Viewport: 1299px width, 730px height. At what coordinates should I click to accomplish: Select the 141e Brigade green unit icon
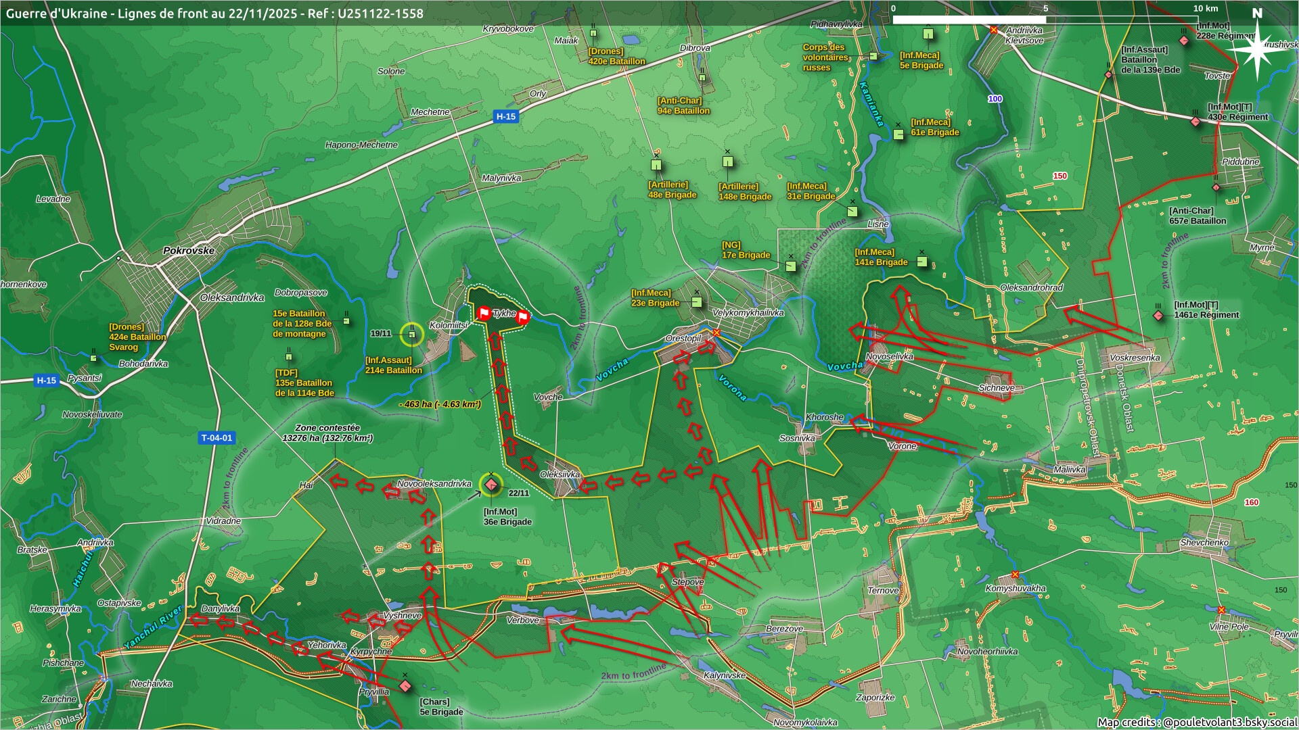click(x=921, y=262)
